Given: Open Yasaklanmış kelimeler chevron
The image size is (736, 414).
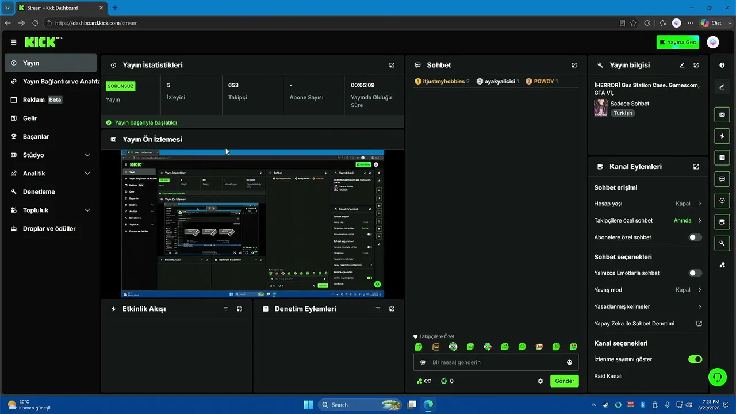Looking at the screenshot, I should click(700, 307).
